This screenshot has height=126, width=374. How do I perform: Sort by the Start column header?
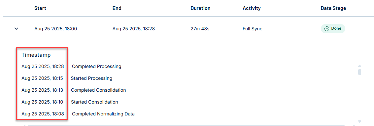point(40,8)
